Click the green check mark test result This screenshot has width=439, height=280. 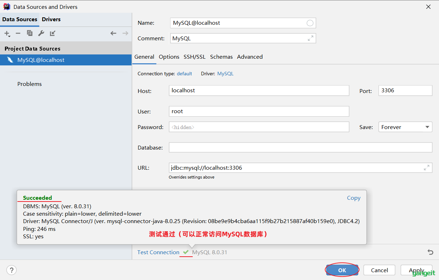tap(186, 252)
